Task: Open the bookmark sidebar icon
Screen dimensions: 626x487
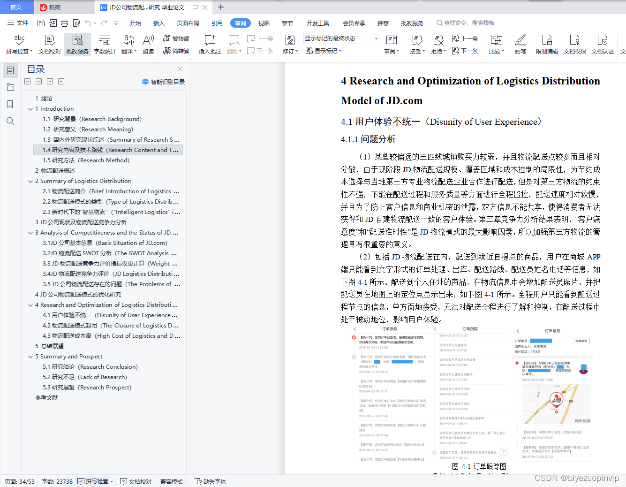Action: click(10, 104)
